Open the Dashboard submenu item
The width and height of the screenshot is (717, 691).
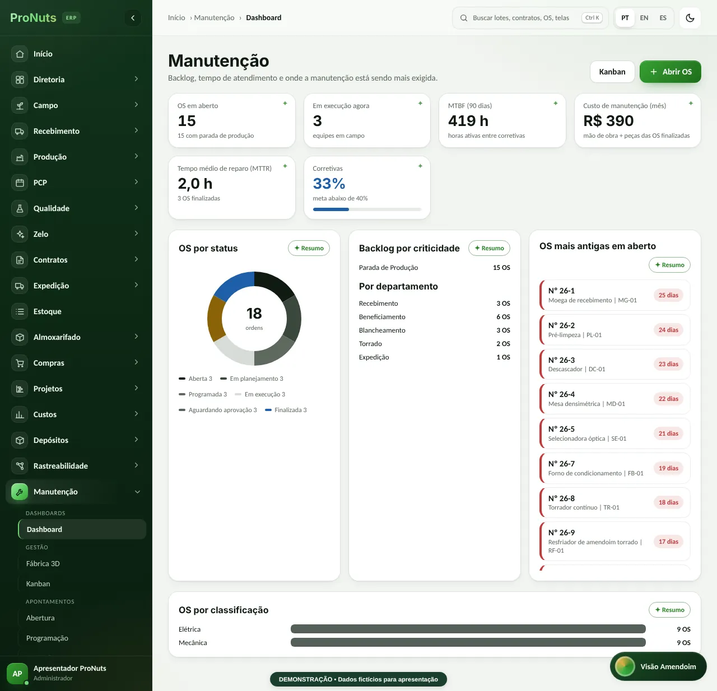click(82, 529)
